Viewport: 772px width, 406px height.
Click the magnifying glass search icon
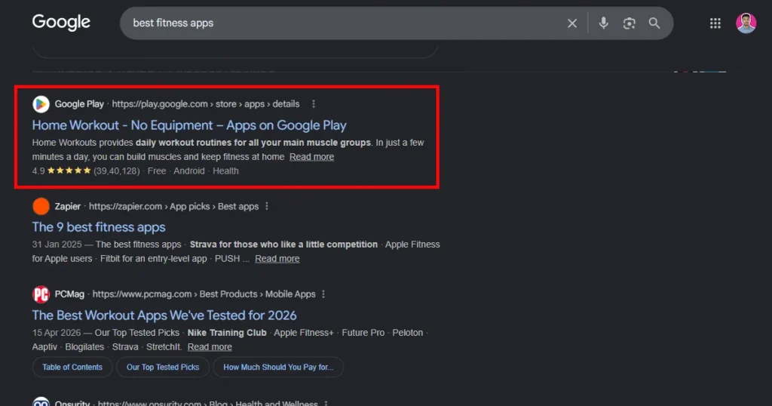point(654,23)
